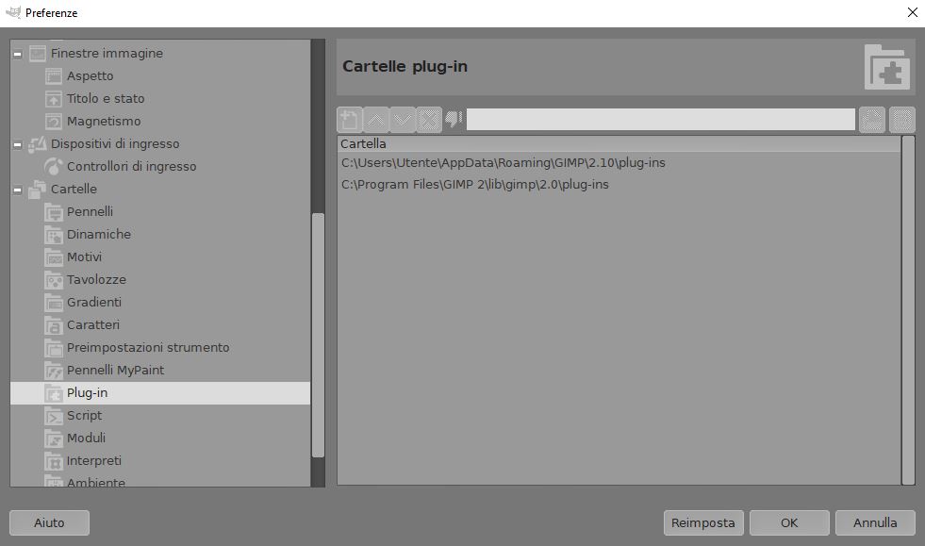Open Moduli folder settings
Image resolution: width=925 pixels, height=546 pixels.
click(86, 438)
